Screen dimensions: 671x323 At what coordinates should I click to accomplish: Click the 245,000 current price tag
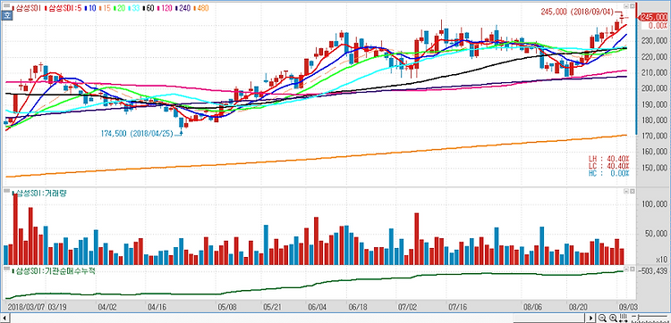pyautogui.click(x=654, y=17)
